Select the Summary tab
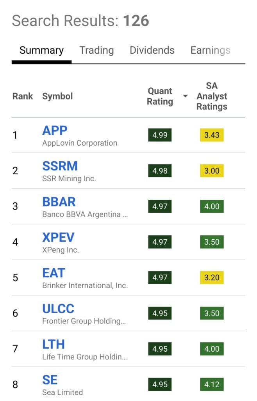Image resolution: width=257 pixels, height=401 pixels. (x=41, y=50)
